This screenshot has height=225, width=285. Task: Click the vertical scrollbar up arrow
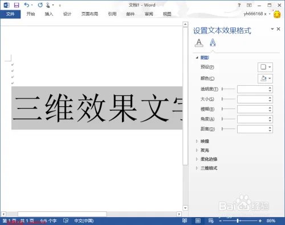[x=185, y=24]
